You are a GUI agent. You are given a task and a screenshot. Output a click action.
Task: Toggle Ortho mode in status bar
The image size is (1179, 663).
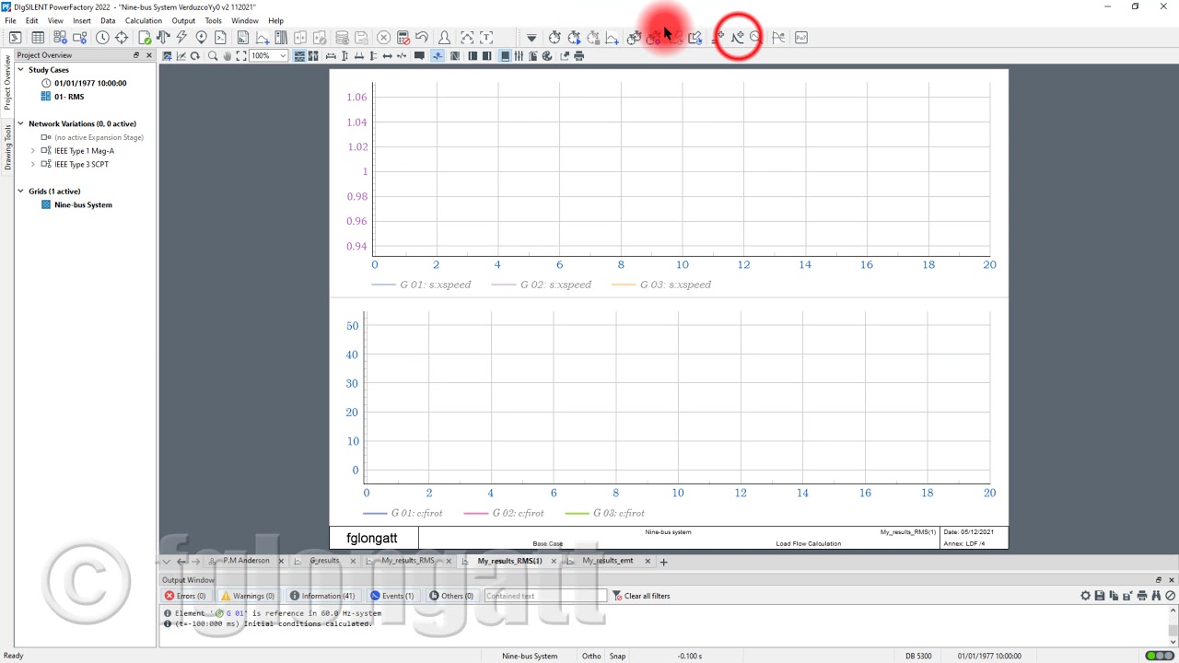(x=591, y=656)
